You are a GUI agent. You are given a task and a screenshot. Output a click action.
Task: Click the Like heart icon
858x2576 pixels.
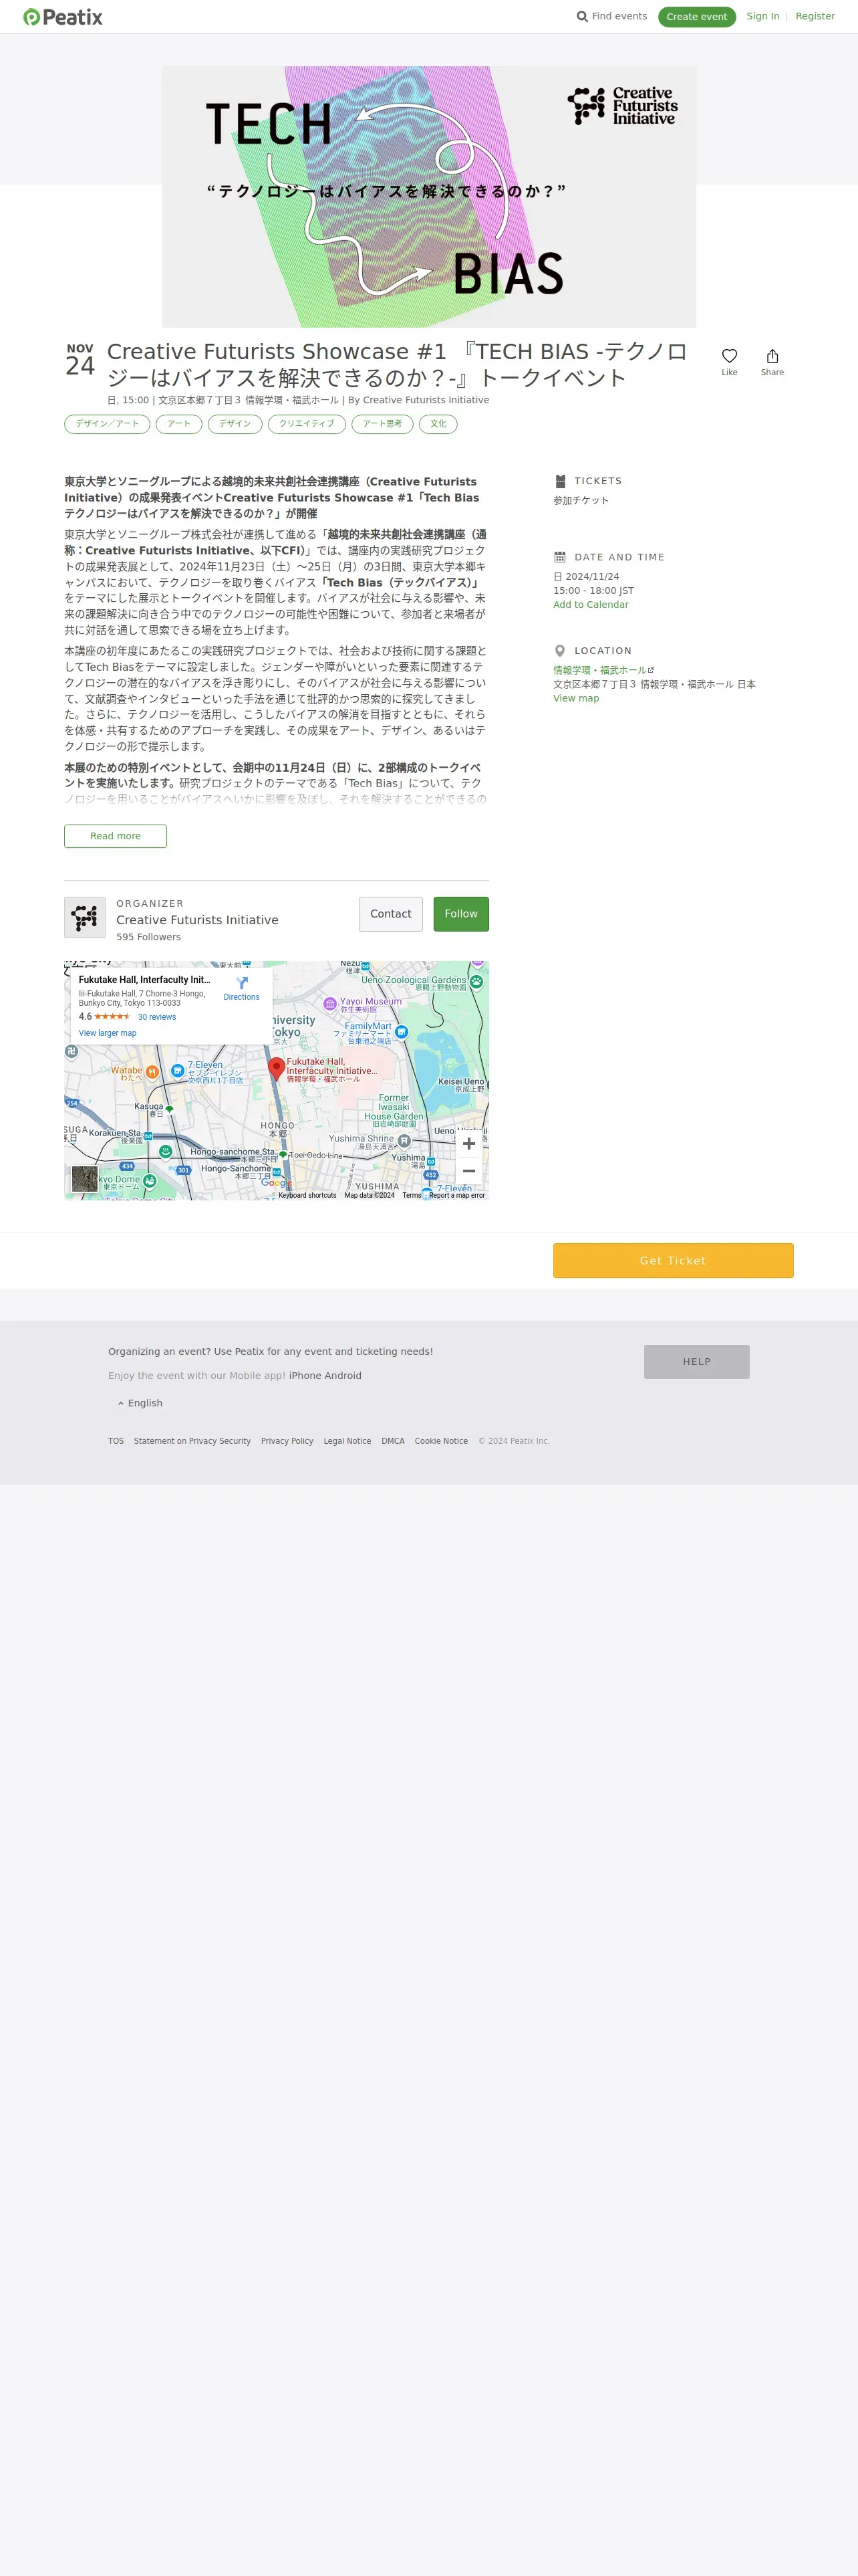coord(729,357)
